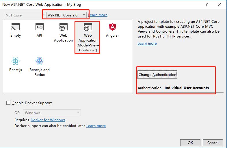This screenshot has height=148, width=227.
Task: Confirm with the OK button
Action: 190,143
